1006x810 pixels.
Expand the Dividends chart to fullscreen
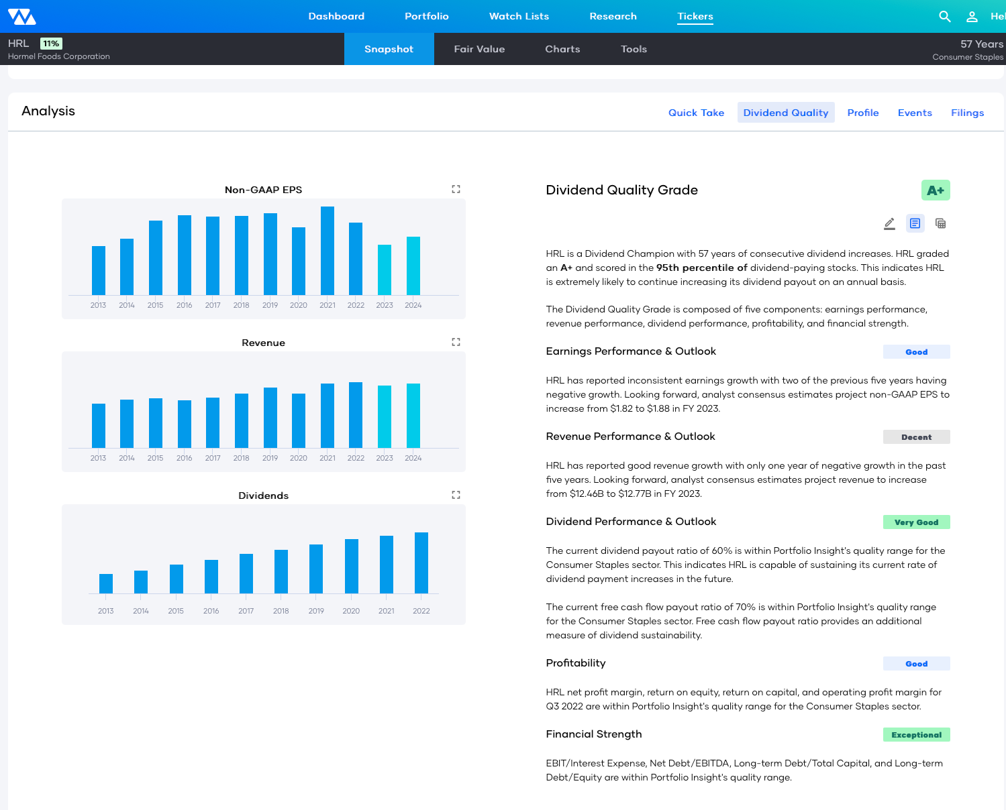[x=456, y=495]
